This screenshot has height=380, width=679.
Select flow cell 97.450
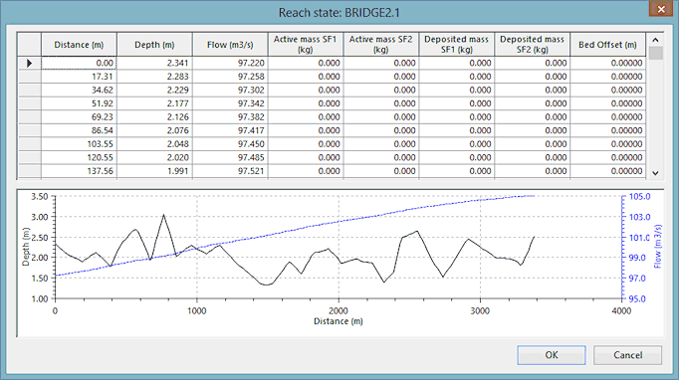coord(230,143)
